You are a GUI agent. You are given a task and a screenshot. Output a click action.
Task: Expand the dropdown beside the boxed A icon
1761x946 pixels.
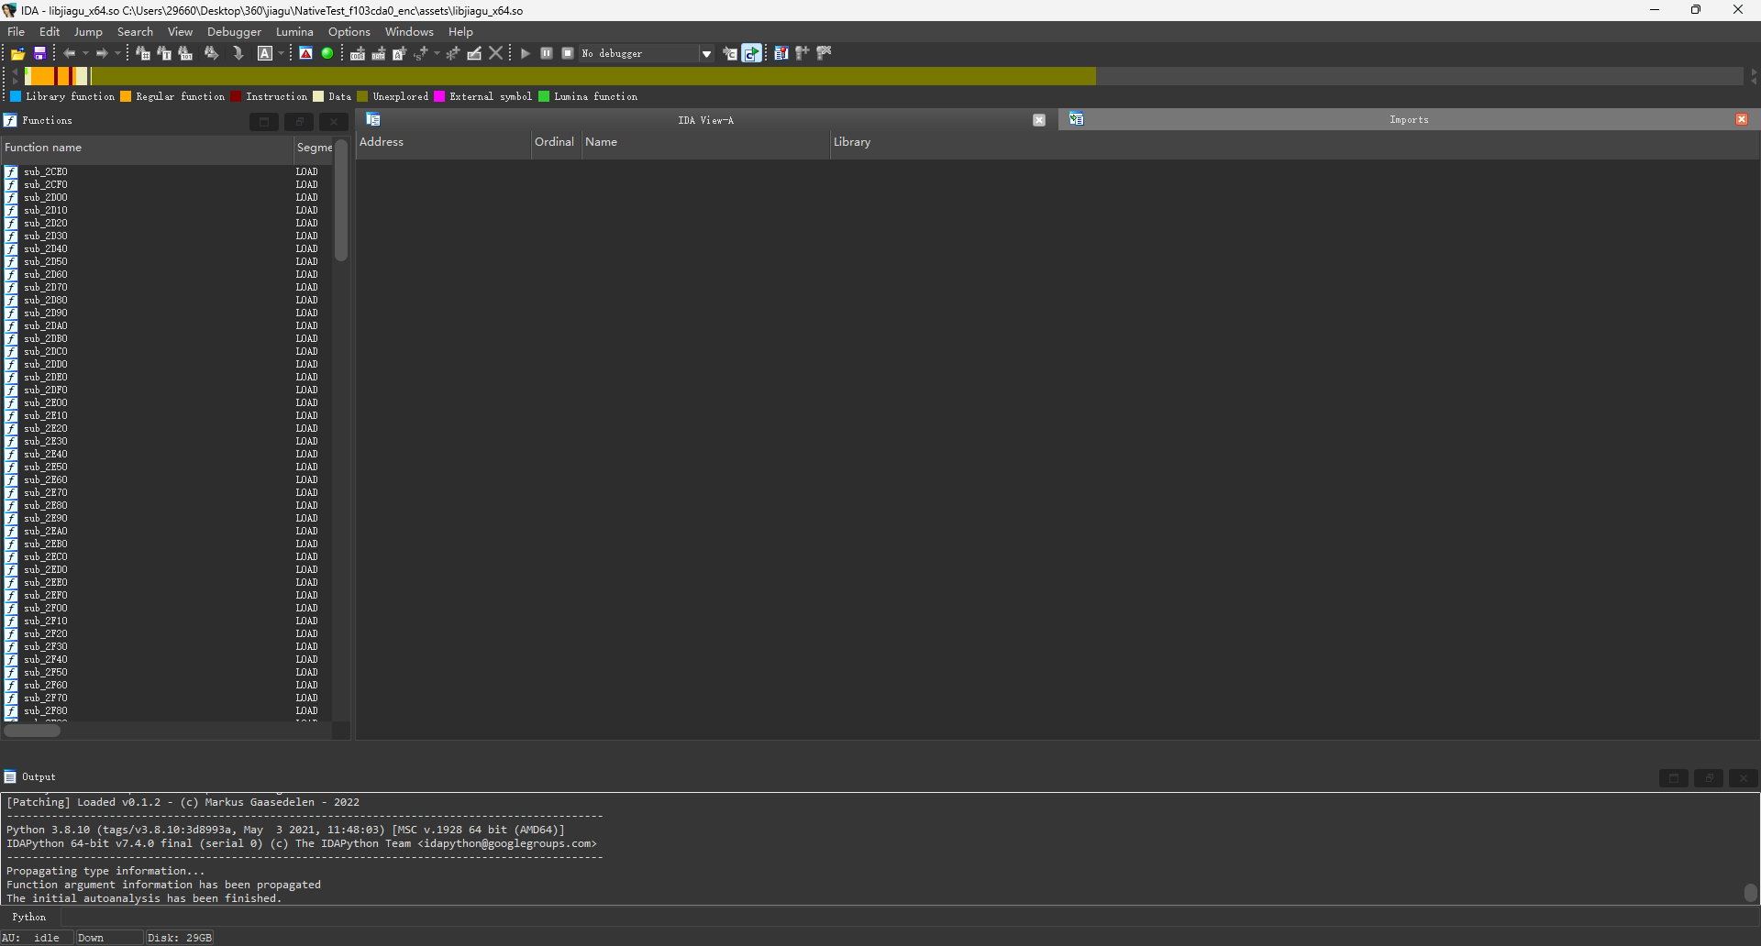pos(281,53)
